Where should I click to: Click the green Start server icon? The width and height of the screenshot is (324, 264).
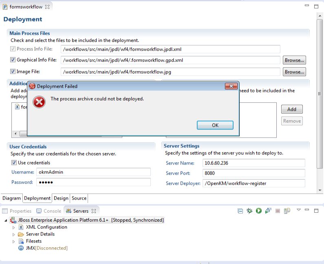click(258, 211)
